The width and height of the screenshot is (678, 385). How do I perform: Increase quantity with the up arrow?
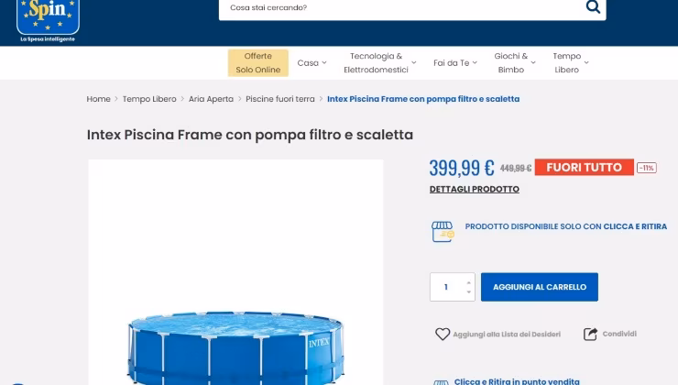(x=469, y=282)
